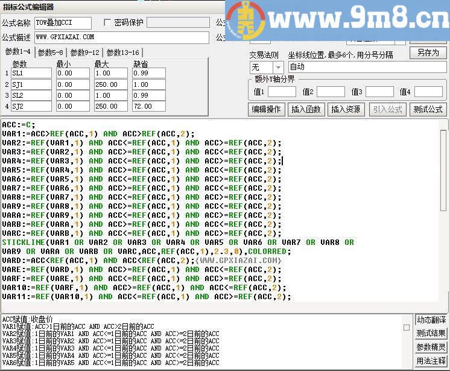The image size is (450, 371).
Task: Click the code line starting VAR1:=ACC>REF
Action: coord(98,134)
